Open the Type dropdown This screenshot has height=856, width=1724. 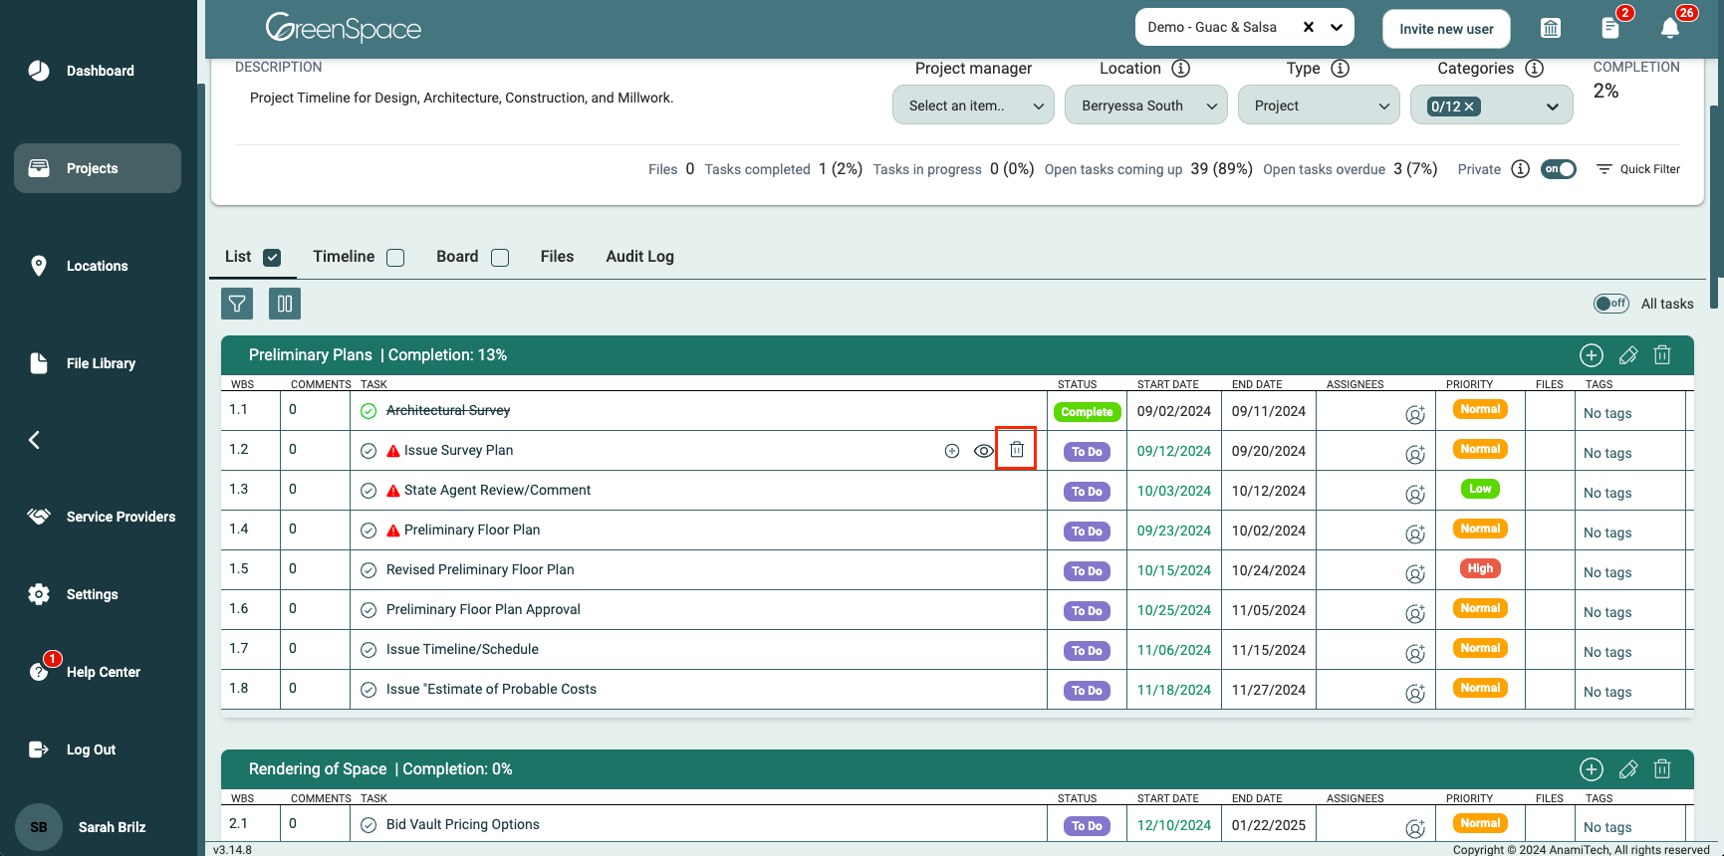tap(1319, 106)
